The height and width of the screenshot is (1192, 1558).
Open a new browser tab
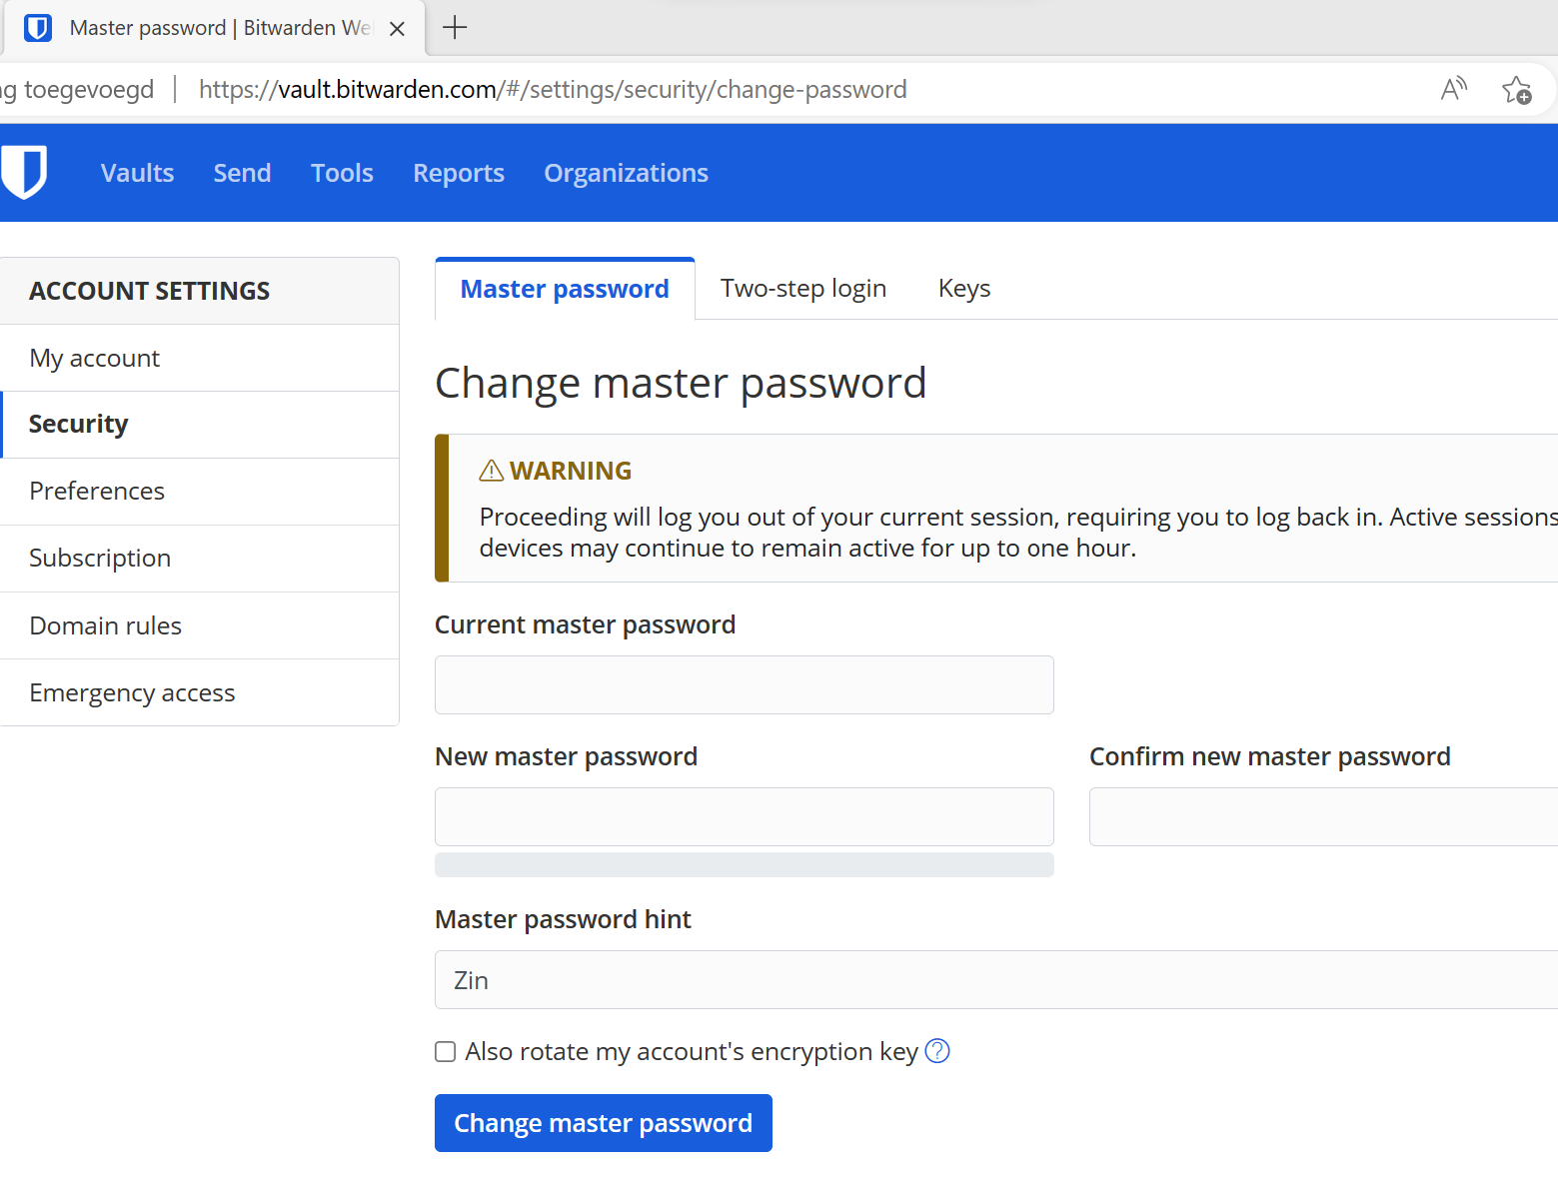[455, 28]
